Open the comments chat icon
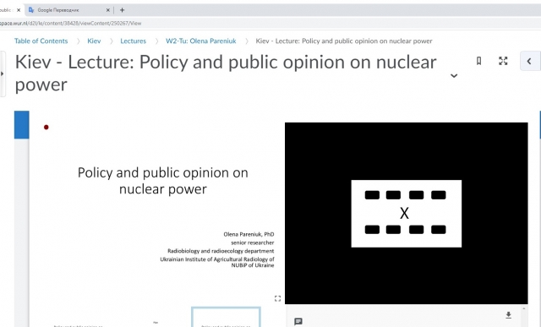This screenshot has width=541, height=327. [298, 321]
